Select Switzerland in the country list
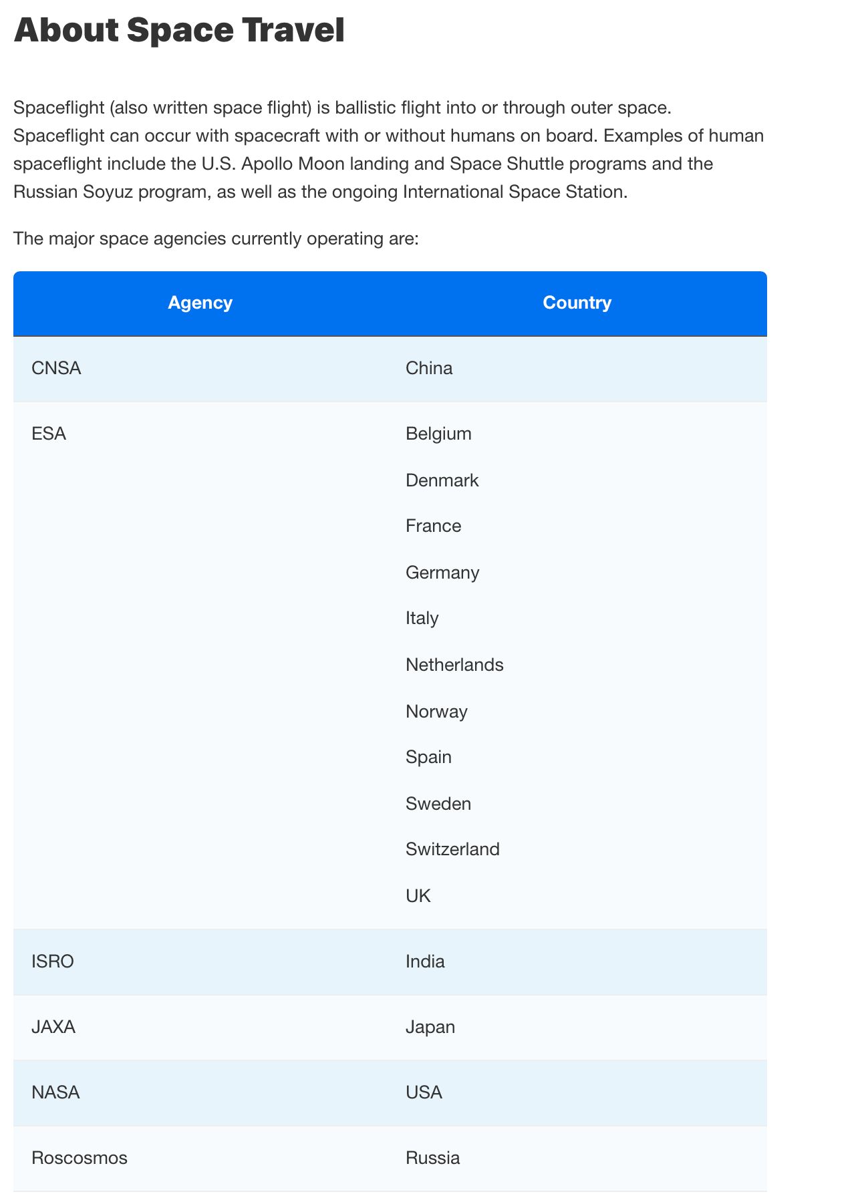The width and height of the screenshot is (866, 1196). click(452, 849)
